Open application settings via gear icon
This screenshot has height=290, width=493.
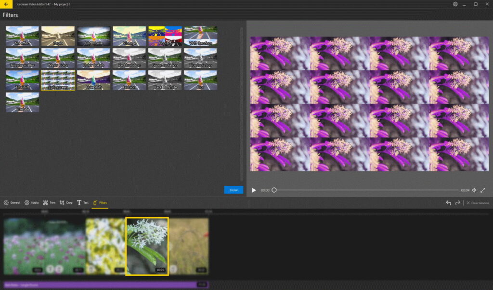click(x=455, y=3)
